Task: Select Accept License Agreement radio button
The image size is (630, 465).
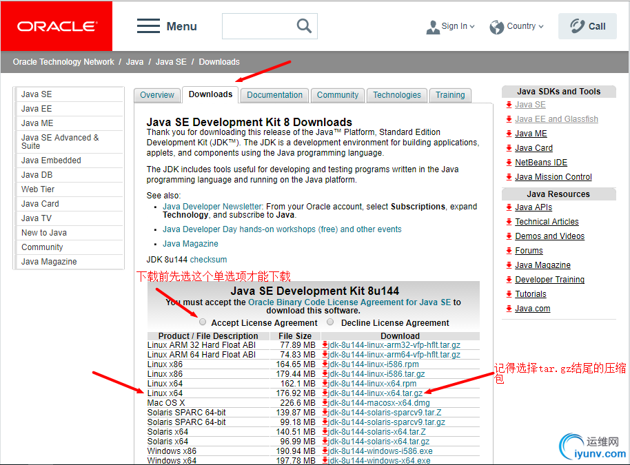Action: click(x=203, y=322)
